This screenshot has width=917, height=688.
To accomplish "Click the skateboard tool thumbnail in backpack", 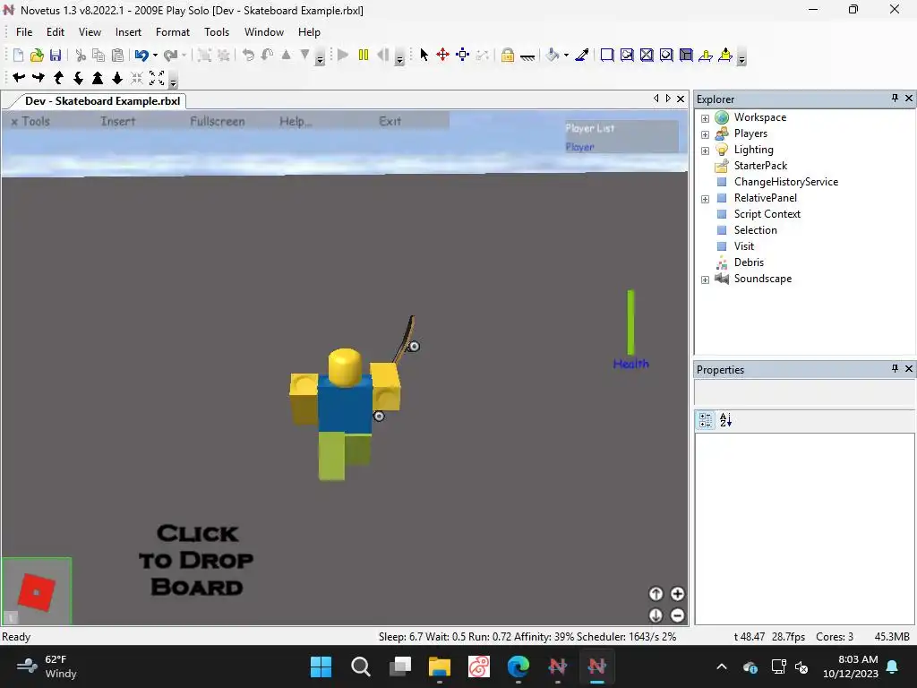I will 36,591.
